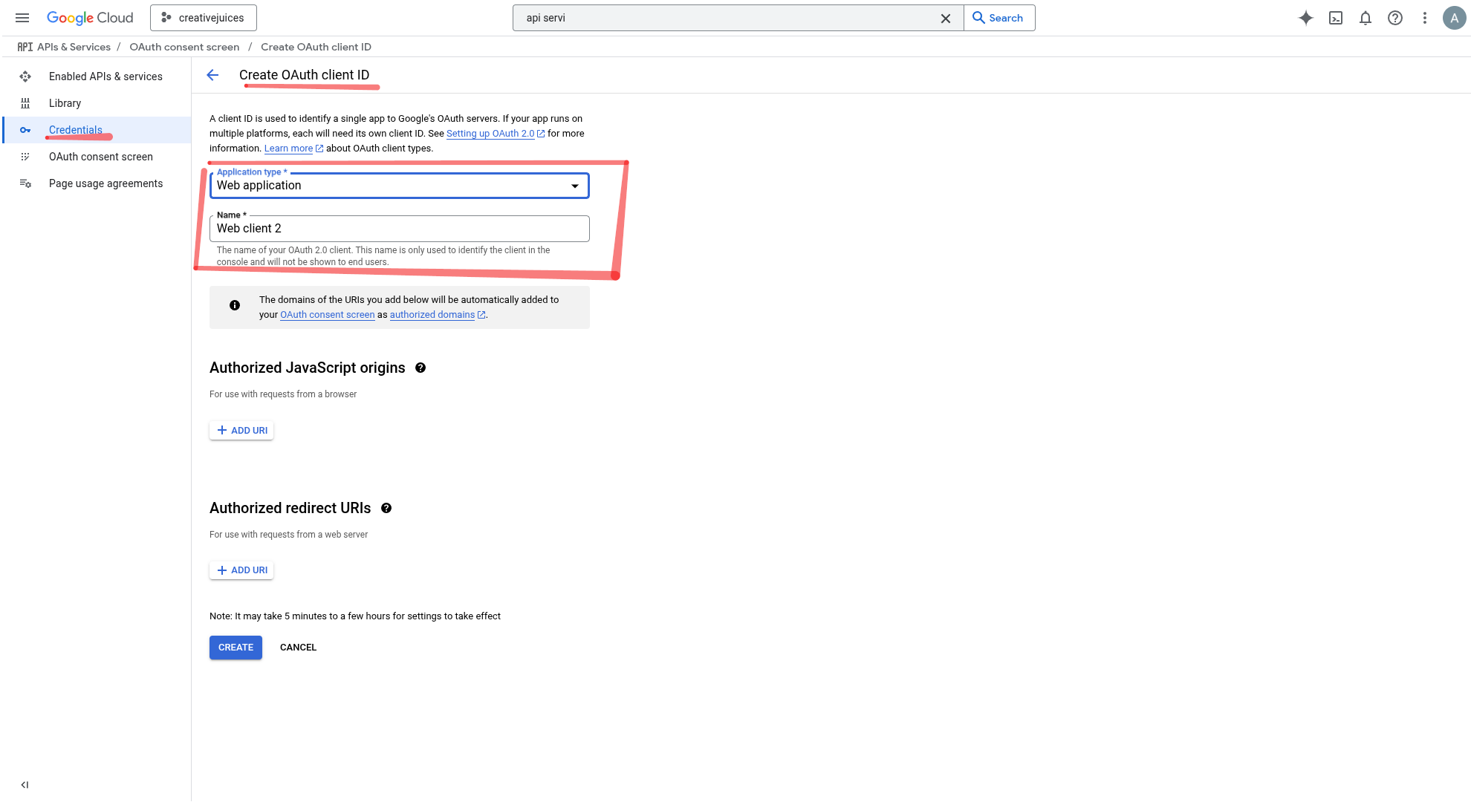Collapse the left navigation sidebar

(25, 785)
